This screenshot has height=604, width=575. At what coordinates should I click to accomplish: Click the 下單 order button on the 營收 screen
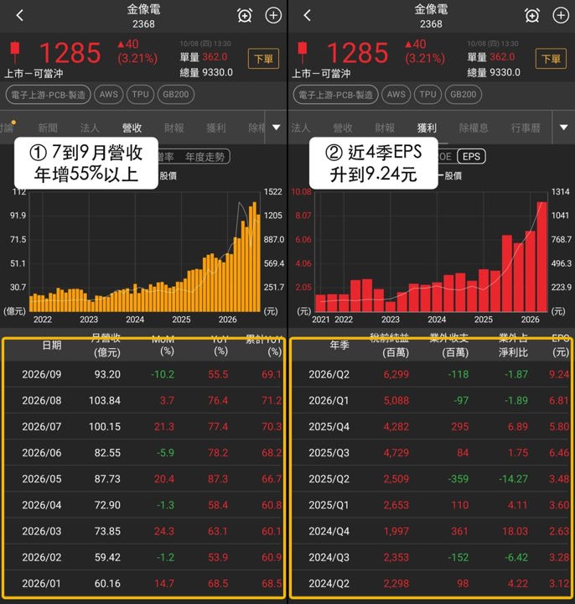click(x=263, y=59)
